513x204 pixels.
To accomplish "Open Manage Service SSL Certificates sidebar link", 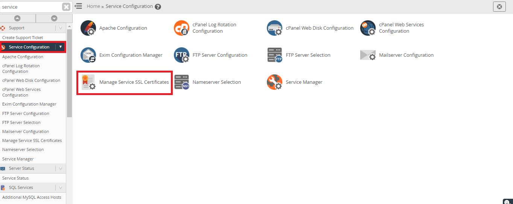I will [32, 141].
